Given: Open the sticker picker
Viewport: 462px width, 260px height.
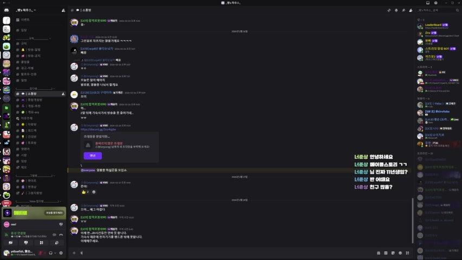Looking at the screenshot, I should (x=393, y=253).
